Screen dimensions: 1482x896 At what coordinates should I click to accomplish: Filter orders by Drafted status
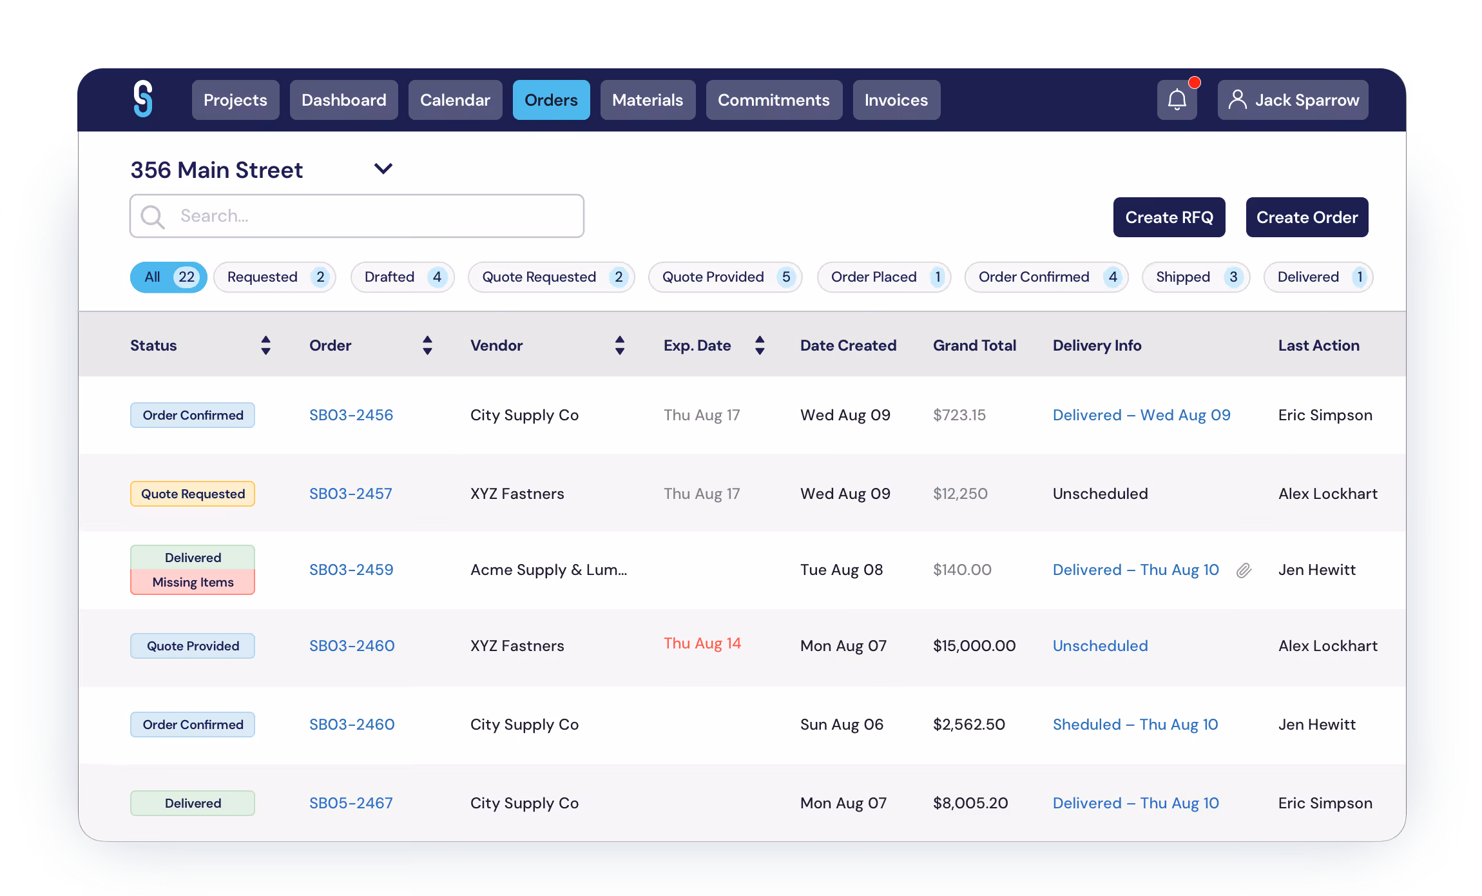[403, 277]
